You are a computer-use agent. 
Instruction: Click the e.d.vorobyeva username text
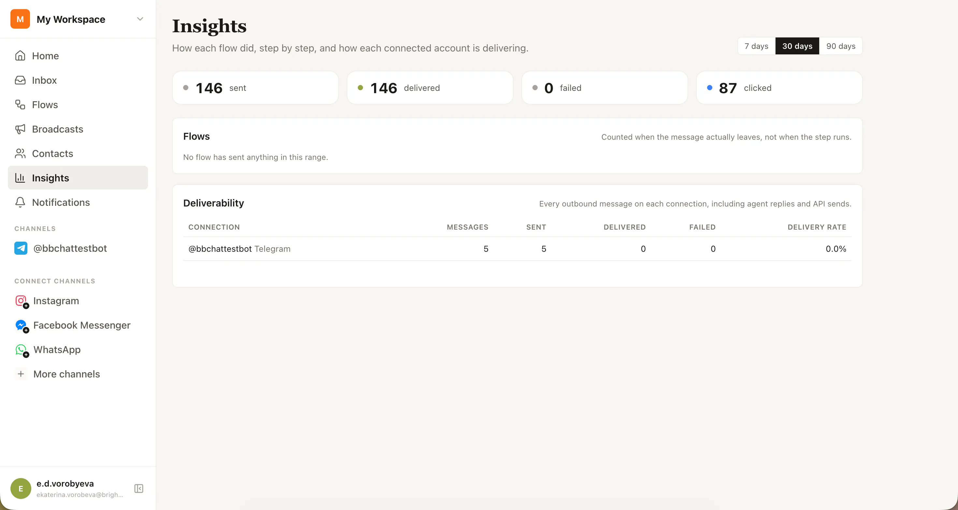[65, 483]
